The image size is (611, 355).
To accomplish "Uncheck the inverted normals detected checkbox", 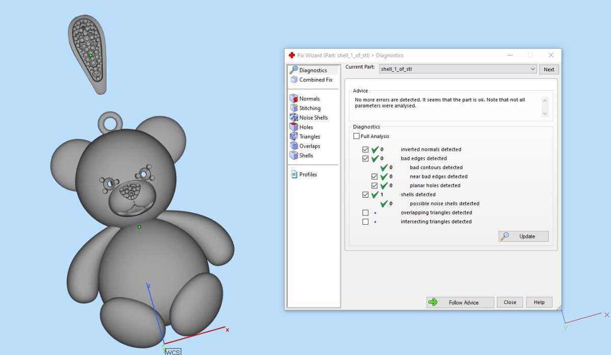I will click(x=365, y=150).
